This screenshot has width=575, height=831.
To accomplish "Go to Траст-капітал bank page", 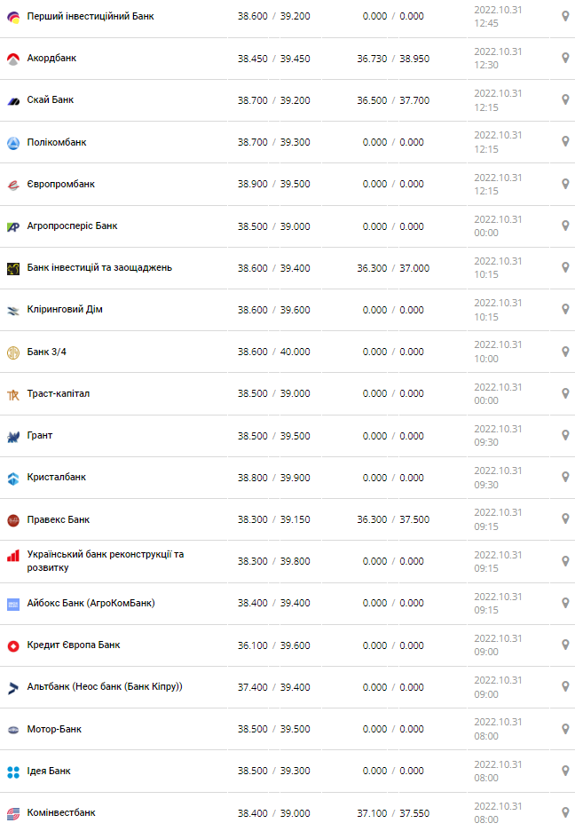I will pyautogui.click(x=59, y=393).
